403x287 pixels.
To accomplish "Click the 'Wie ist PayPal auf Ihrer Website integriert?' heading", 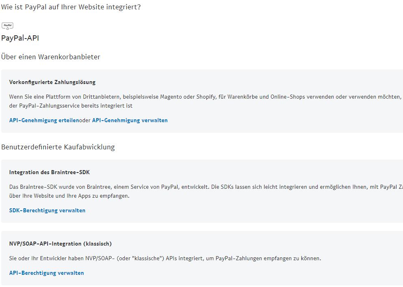I will (71, 7).
